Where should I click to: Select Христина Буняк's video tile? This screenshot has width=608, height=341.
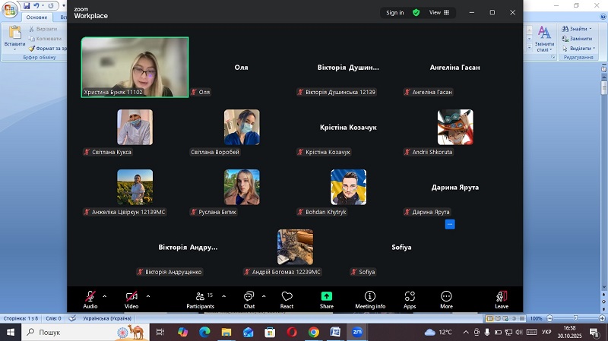[x=135, y=67]
